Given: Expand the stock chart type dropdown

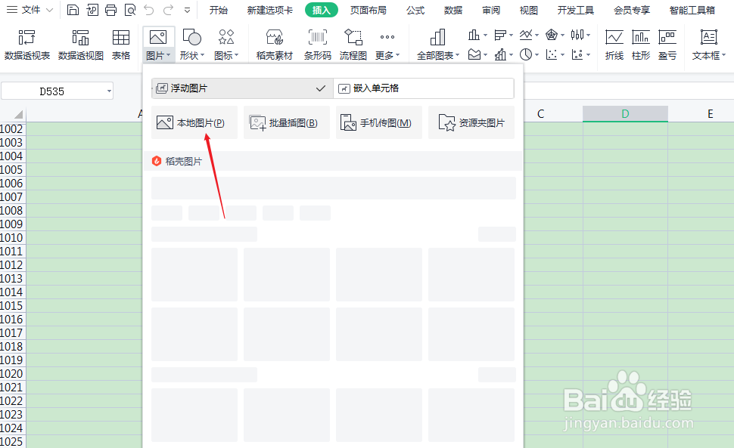Looking at the screenshot, I should point(589,35).
